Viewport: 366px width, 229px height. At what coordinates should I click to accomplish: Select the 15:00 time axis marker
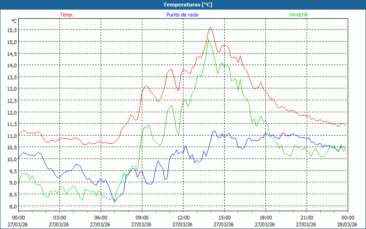point(224,218)
